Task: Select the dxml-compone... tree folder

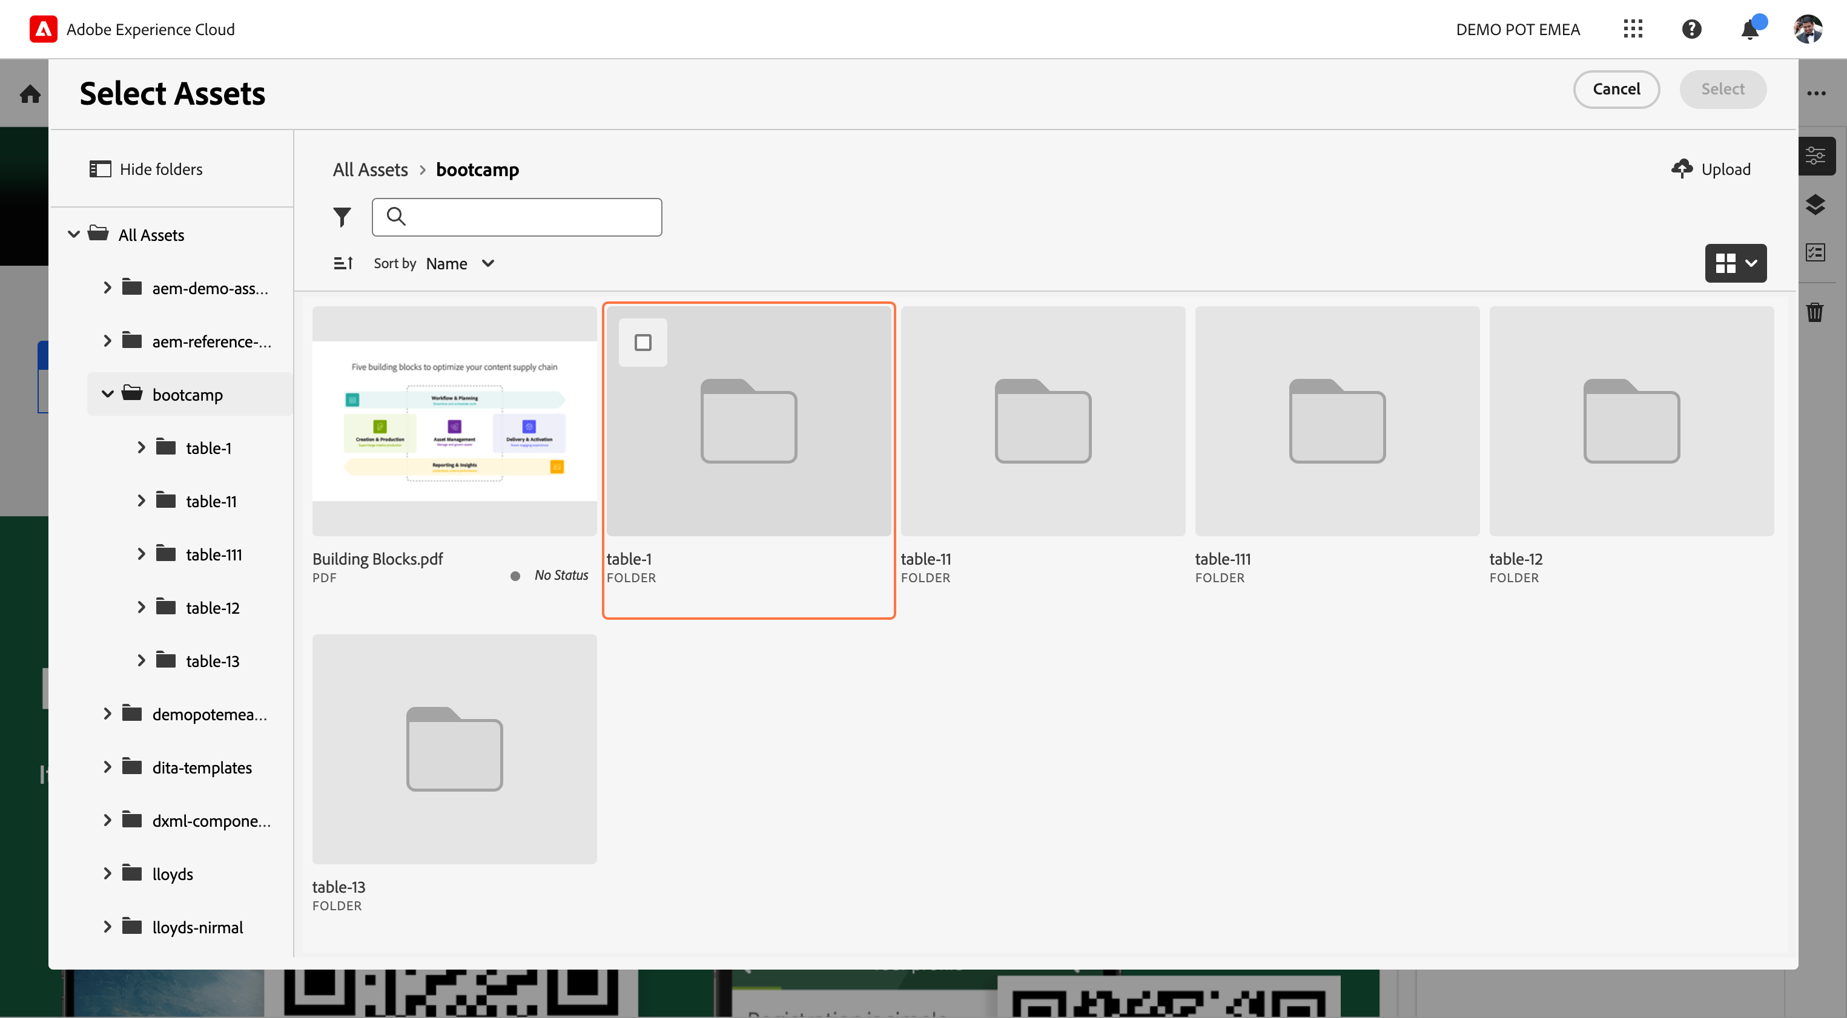Action: (x=211, y=820)
